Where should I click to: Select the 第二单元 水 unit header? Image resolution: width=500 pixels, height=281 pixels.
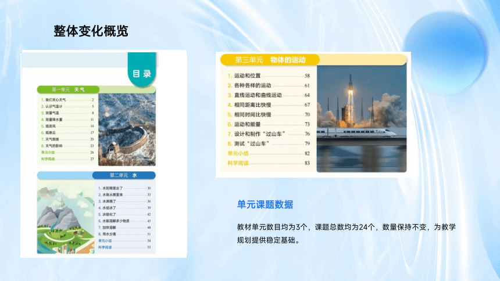(x=124, y=175)
